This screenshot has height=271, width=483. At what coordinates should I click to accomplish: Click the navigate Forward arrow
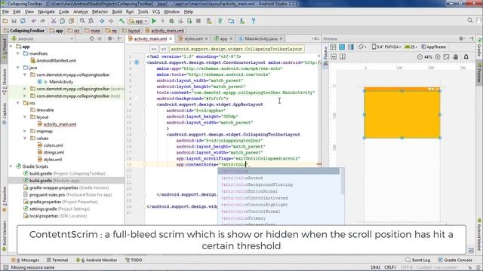point(111,21)
